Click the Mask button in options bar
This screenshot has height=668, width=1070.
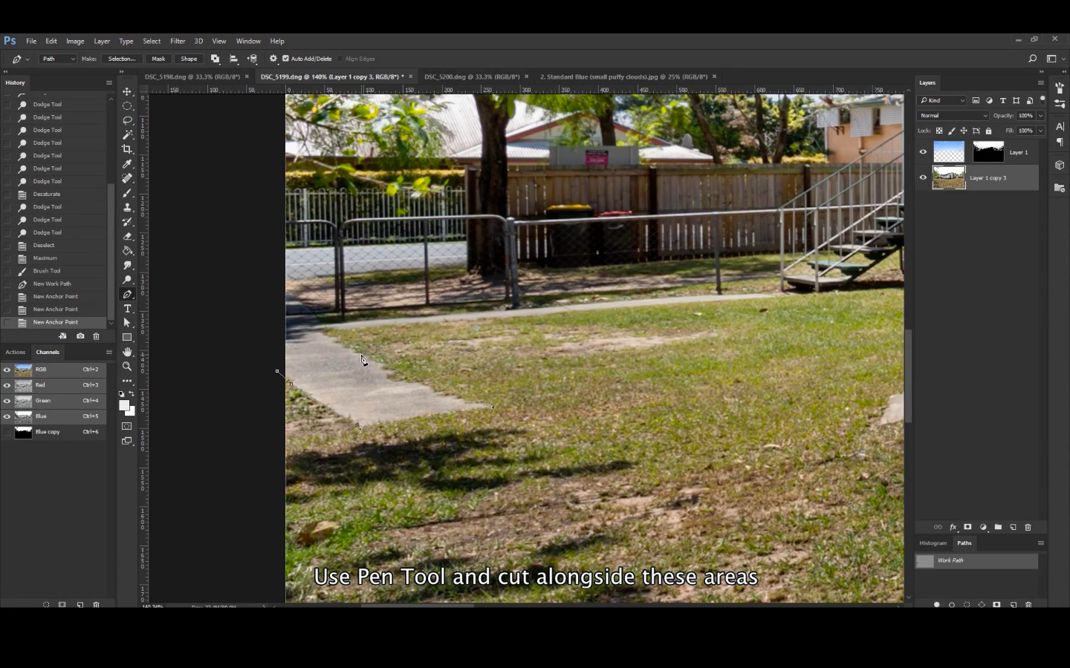coord(158,59)
